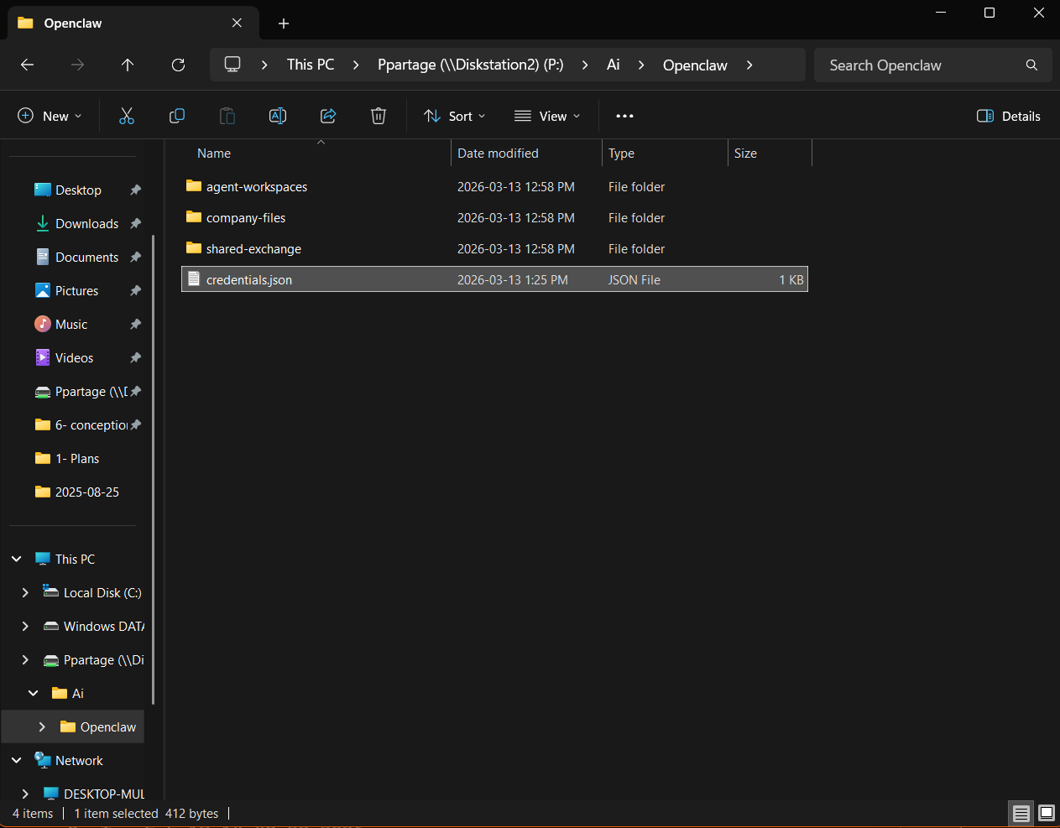The width and height of the screenshot is (1060, 828).
Task: Expand the Local Disk (C:) tree node
Action: point(25,592)
